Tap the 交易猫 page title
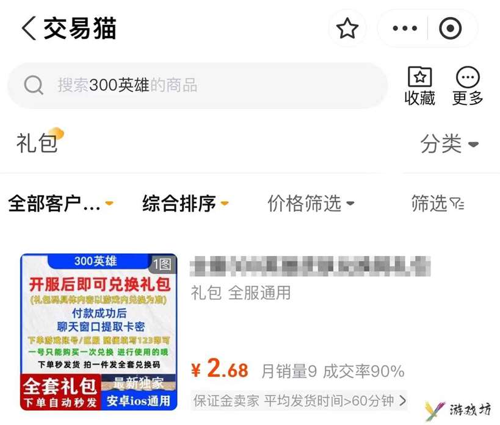Viewport: 500px width, 425px height. point(80,29)
